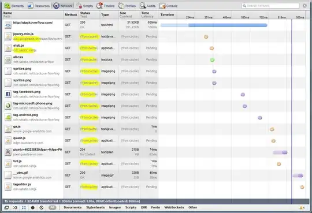Select the quant.js request name
The image size is (312, 213).
[19, 138]
